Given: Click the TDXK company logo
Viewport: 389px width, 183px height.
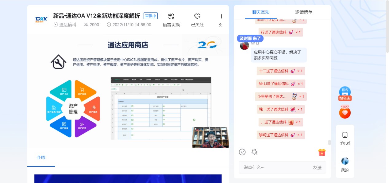Looking at the screenshot, I should 41,20.
